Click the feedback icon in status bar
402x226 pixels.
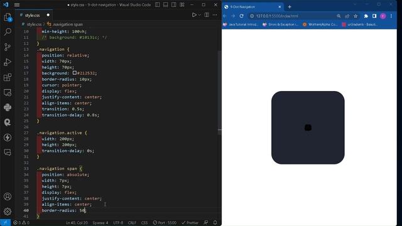tap(206, 223)
